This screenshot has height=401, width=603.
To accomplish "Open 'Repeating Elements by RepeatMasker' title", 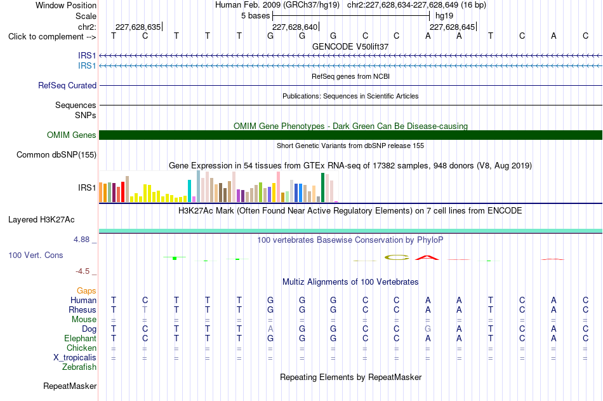I will (350, 377).
